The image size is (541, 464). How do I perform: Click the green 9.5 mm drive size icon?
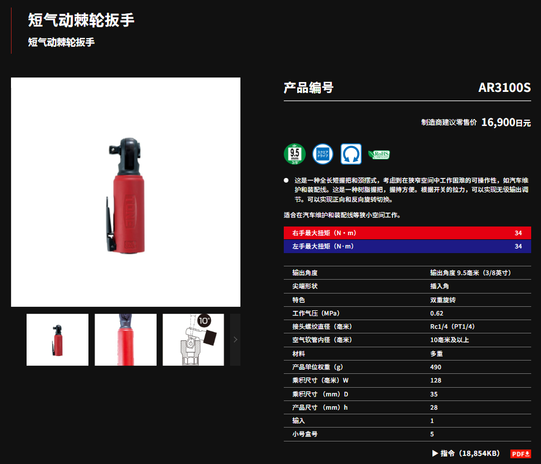pos(295,154)
